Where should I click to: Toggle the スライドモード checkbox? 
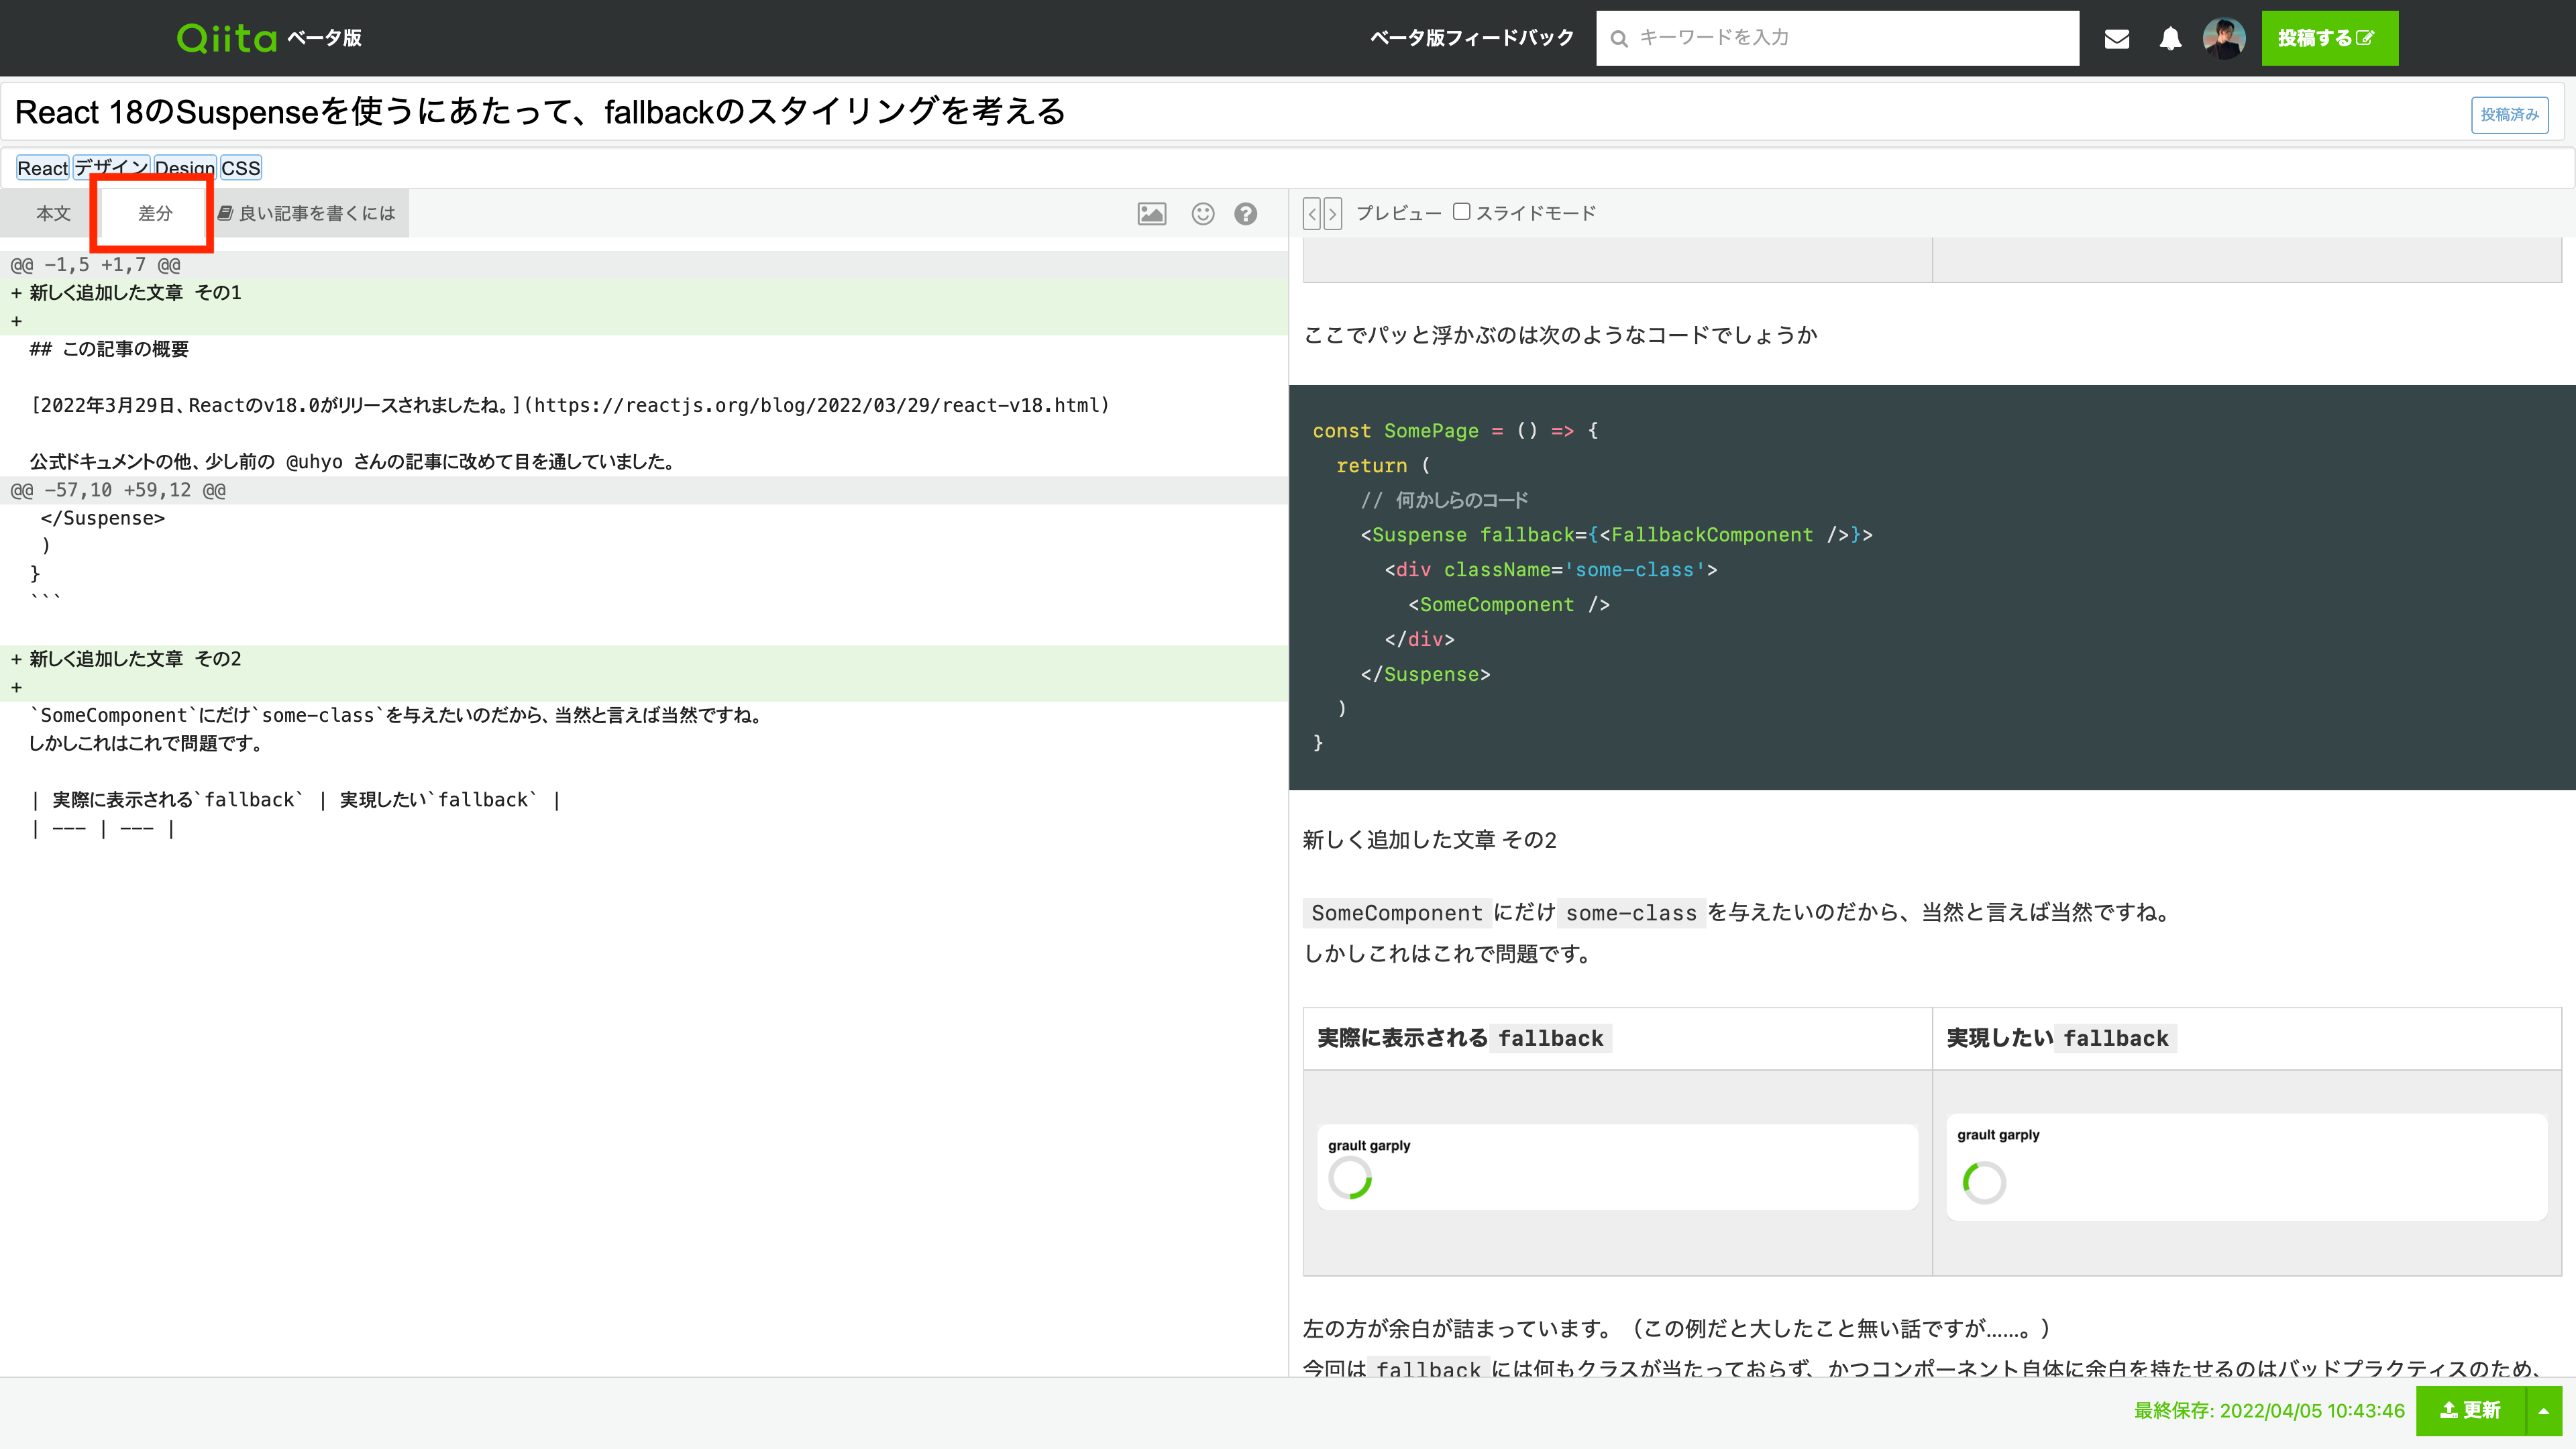(1461, 212)
